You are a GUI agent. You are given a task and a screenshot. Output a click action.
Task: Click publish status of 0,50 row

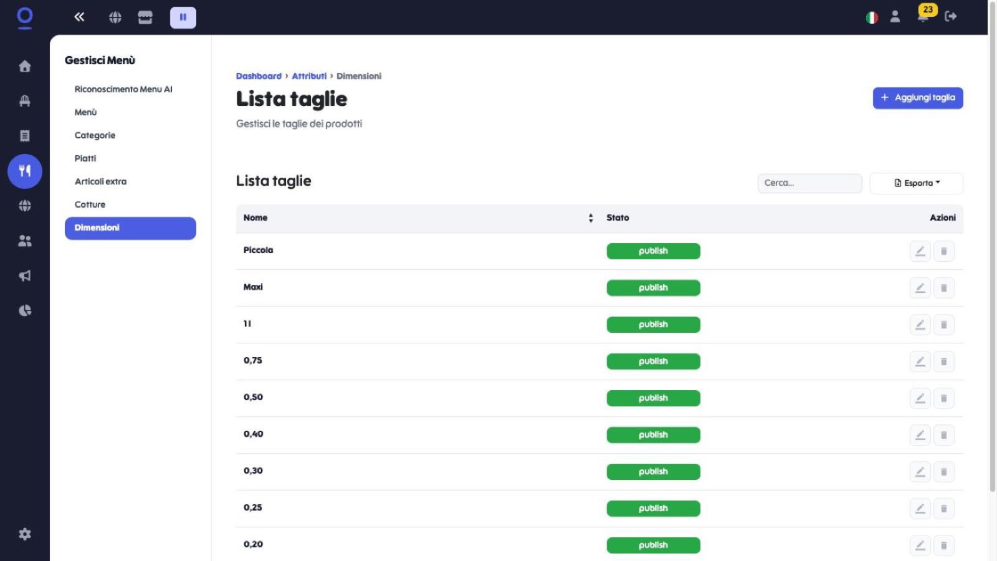coord(653,398)
